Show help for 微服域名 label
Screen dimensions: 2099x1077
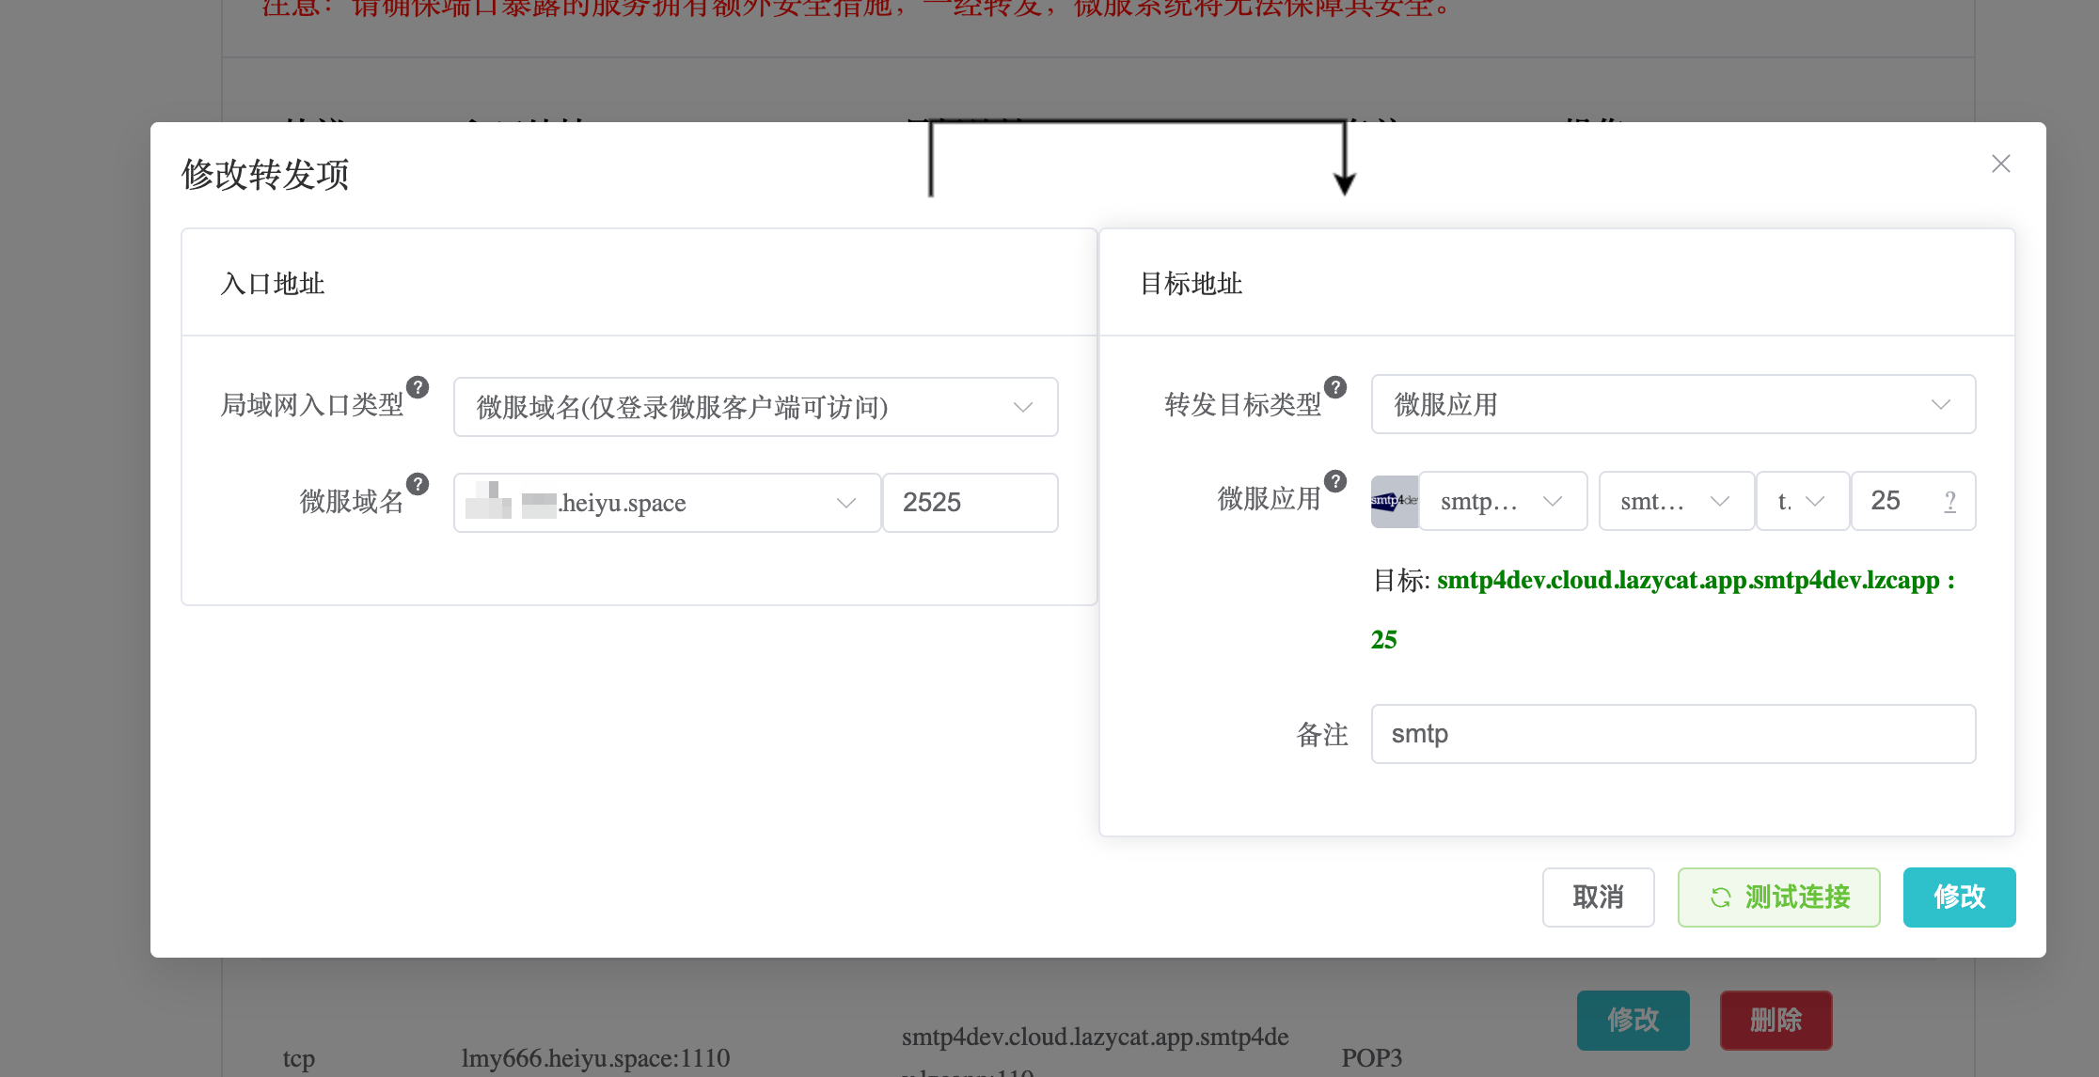418,484
